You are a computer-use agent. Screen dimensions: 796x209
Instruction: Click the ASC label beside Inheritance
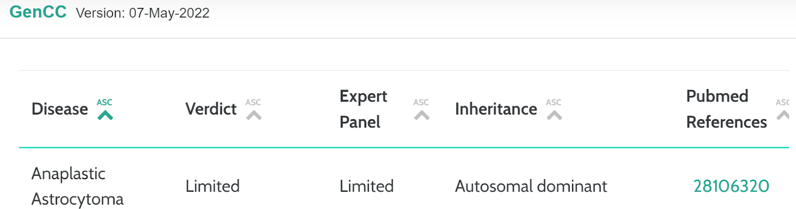(554, 103)
